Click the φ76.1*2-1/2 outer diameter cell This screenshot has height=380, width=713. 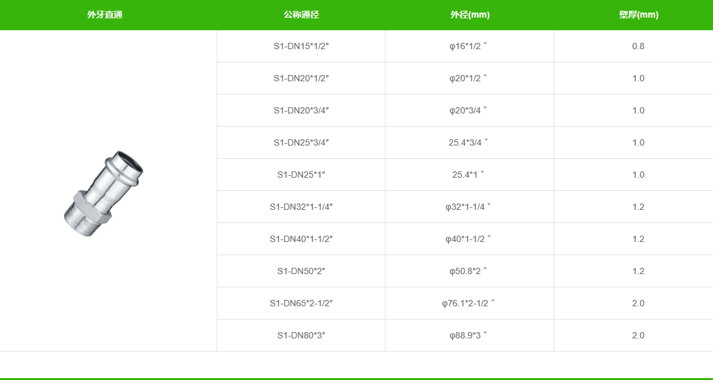click(468, 303)
